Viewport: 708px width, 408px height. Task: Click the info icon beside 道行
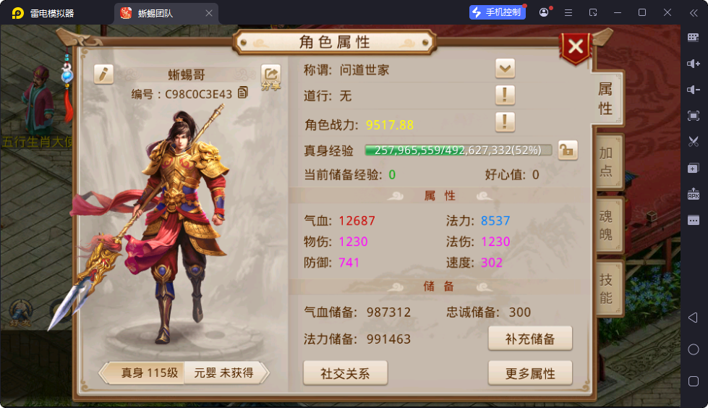[505, 95]
